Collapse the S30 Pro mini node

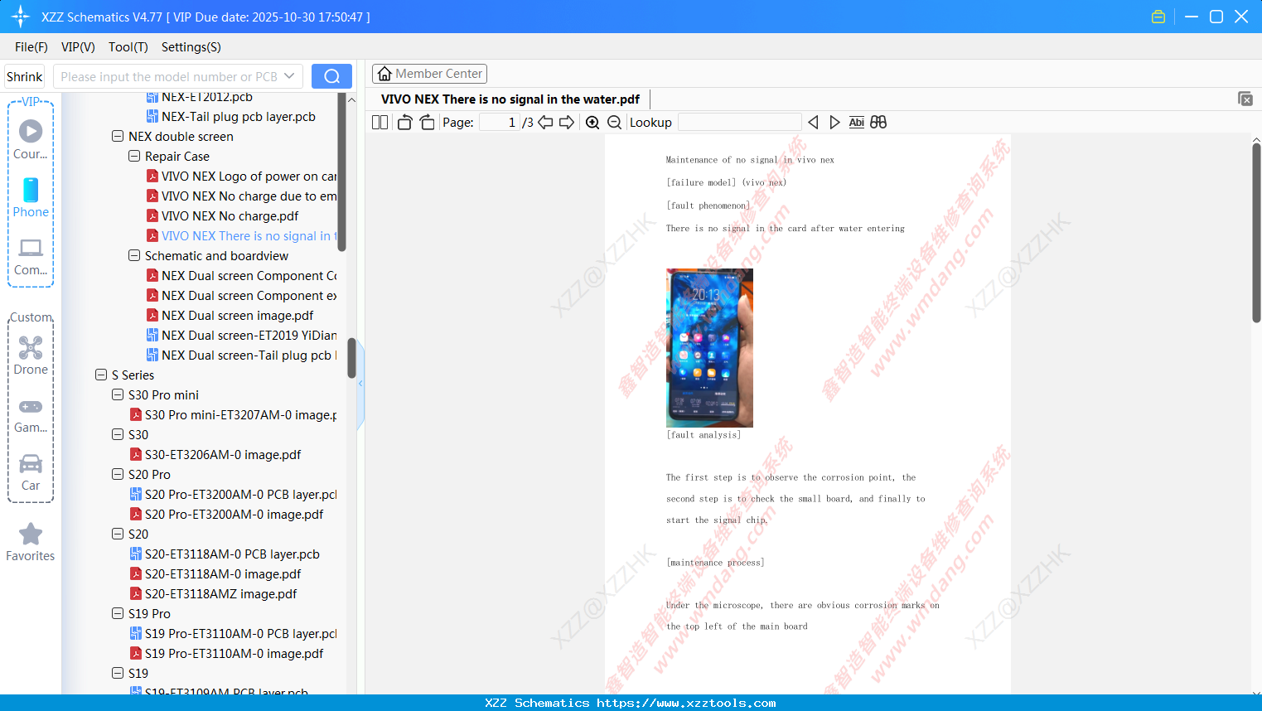(118, 394)
